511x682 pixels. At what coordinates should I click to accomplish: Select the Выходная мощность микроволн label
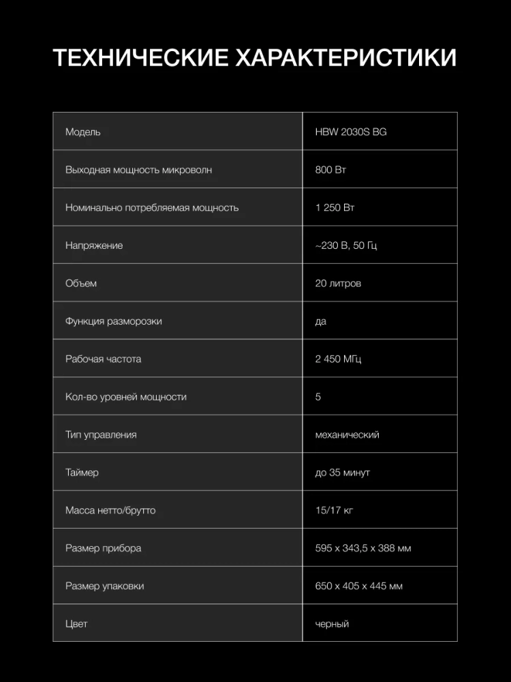(x=138, y=170)
